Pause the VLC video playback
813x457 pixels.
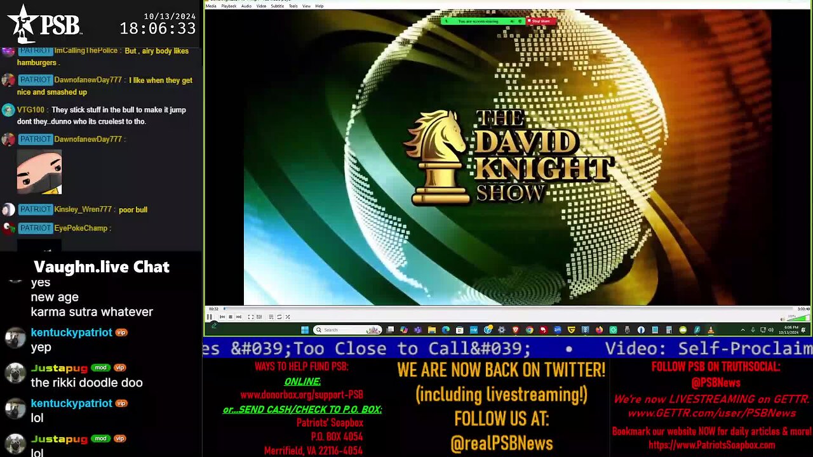click(x=209, y=317)
